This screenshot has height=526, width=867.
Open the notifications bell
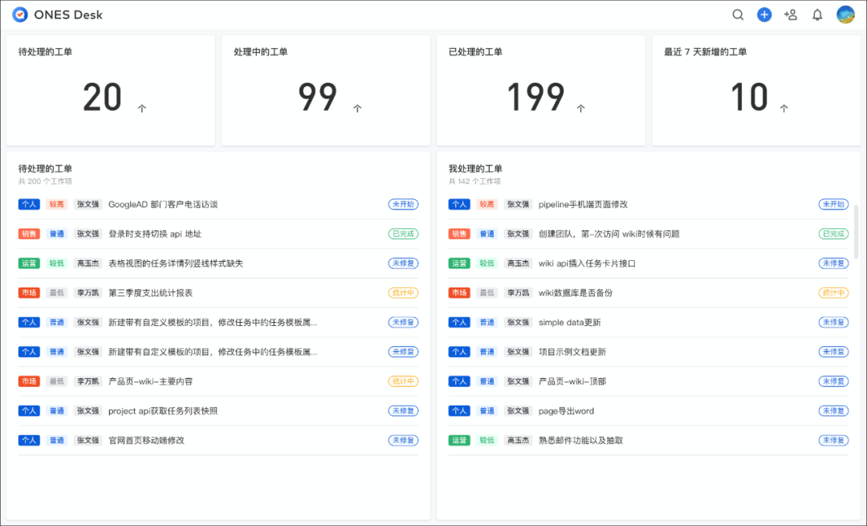(817, 15)
